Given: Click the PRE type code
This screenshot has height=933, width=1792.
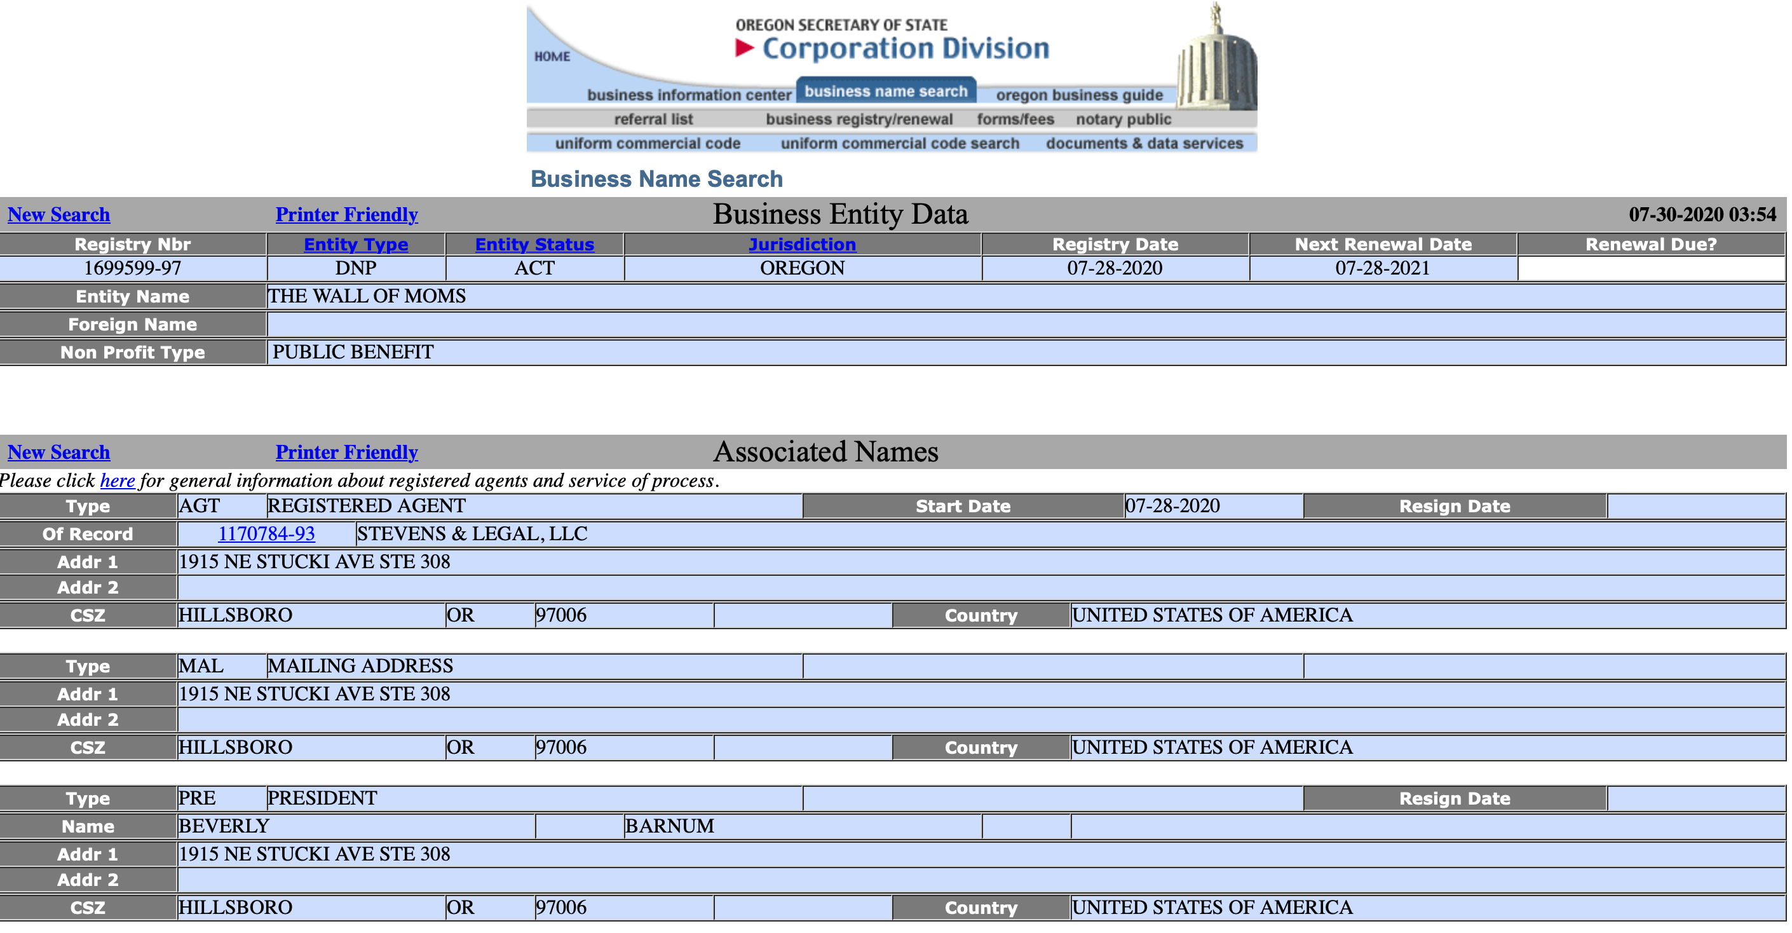Looking at the screenshot, I should click(x=197, y=798).
